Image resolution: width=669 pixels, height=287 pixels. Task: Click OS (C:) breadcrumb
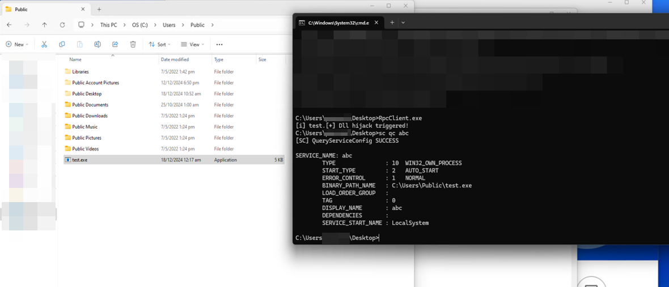[x=140, y=25]
